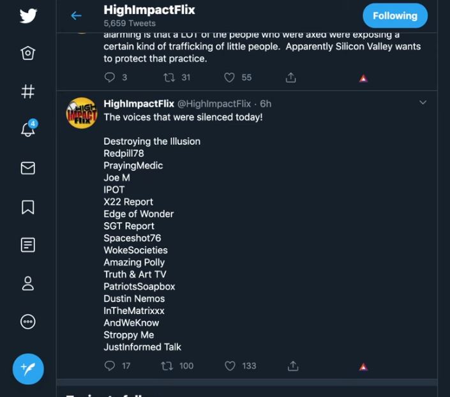The height and width of the screenshot is (397, 450).
Task: Reply to tweet with 17 replies
Action: pyautogui.click(x=110, y=366)
